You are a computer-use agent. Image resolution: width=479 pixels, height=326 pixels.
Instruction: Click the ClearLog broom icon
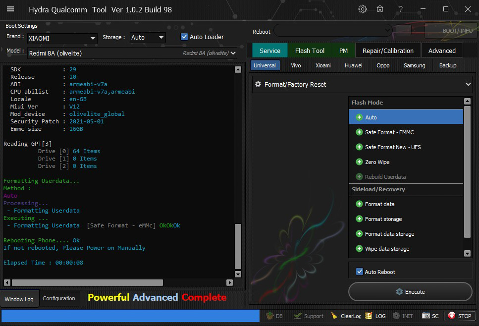(x=334, y=316)
